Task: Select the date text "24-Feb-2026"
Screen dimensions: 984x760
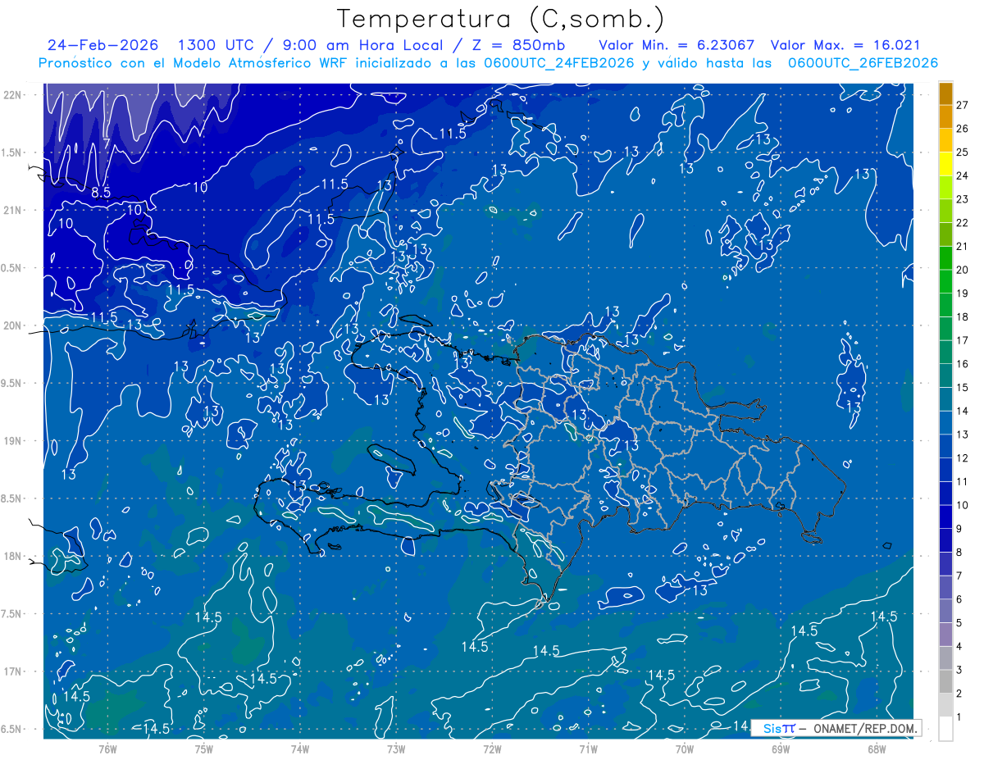Action: [102, 46]
